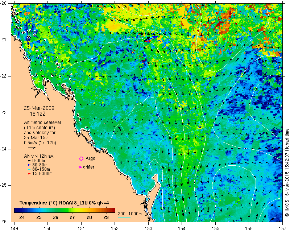Image resolution: width=290 pixels, height=232 pixels.
Task: Click the longitude axis label "153"
Action: click(148, 228)
